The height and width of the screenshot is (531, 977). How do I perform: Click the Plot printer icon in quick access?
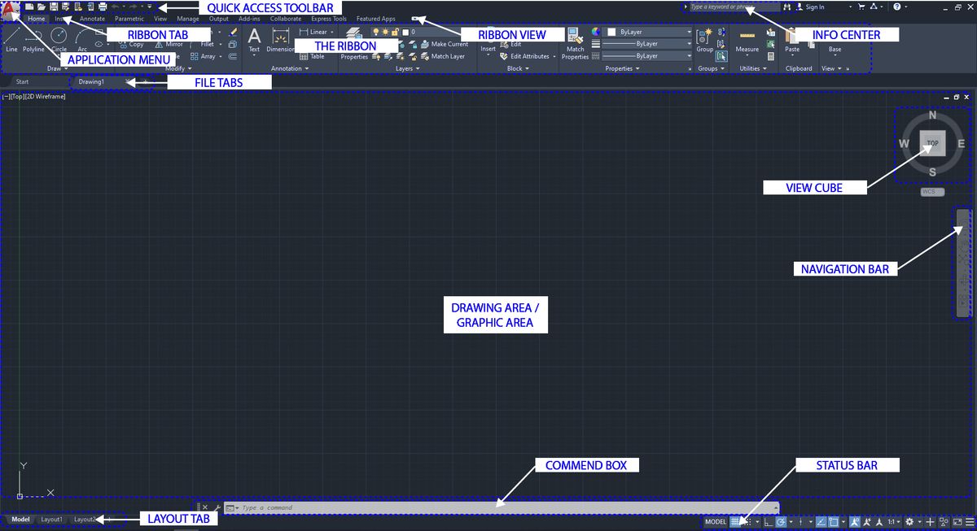click(x=103, y=7)
